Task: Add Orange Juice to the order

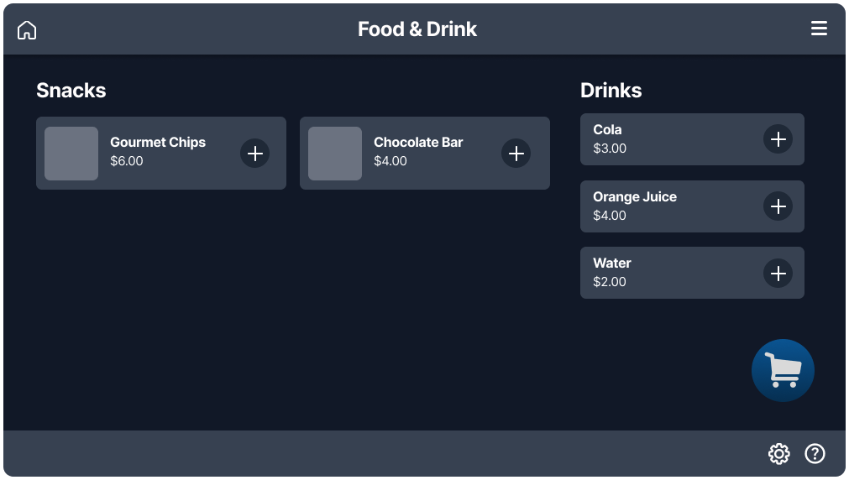Action: [x=778, y=206]
